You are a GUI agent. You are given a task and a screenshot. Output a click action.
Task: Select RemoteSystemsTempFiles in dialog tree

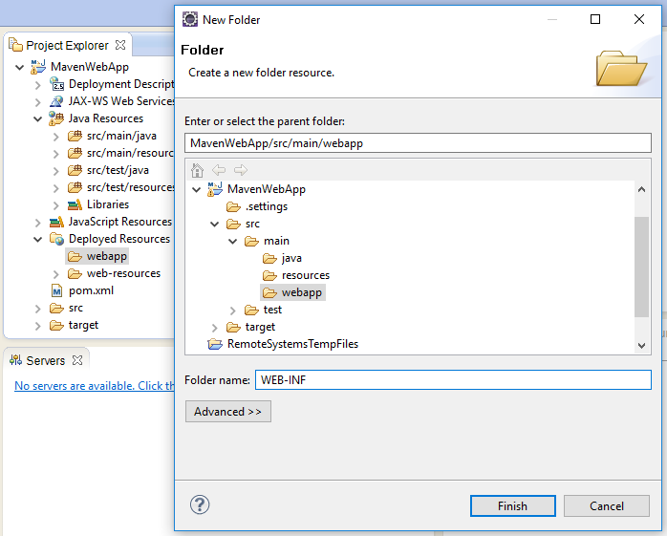point(292,344)
